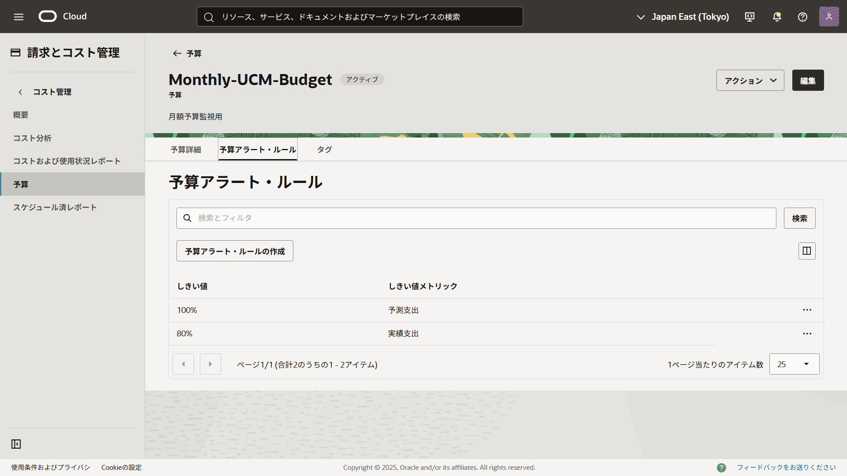The width and height of the screenshot is (847, 476).
Task: Click the back arrow next to 予算
Action: point(176,53)
